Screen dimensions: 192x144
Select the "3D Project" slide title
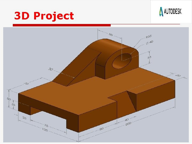[44, 16]
